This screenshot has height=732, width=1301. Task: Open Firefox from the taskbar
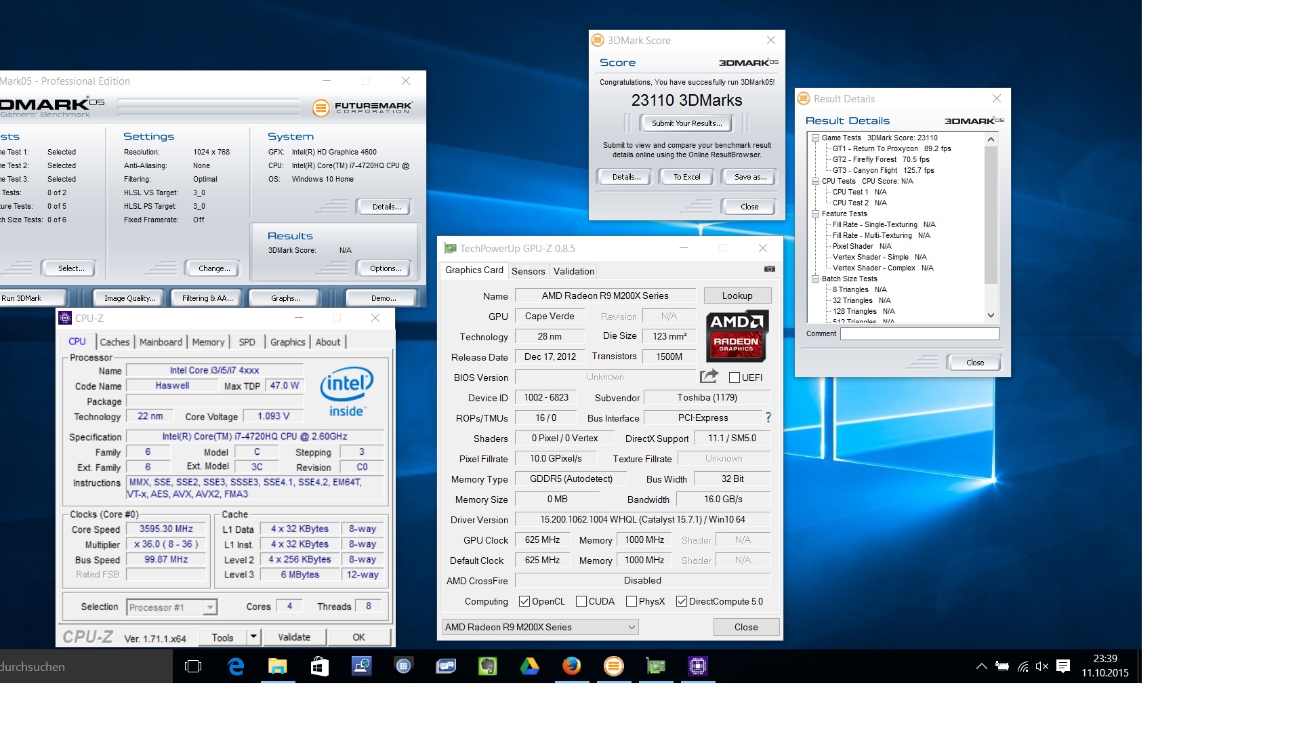click(571, 666)
